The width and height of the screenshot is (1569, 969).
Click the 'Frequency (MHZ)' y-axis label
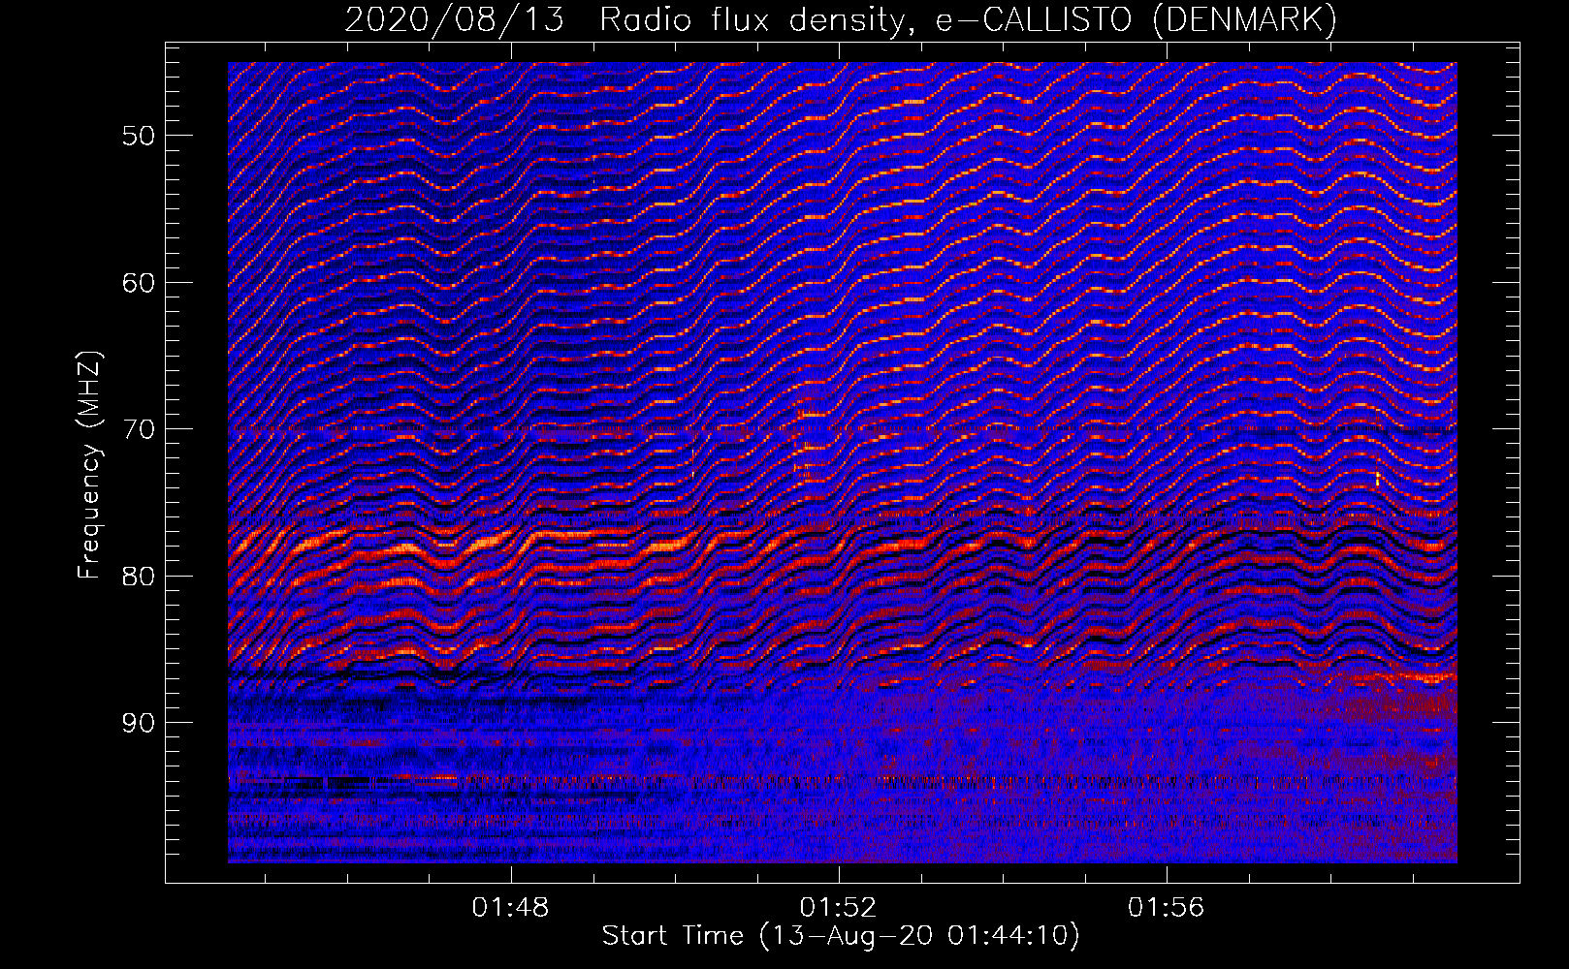[89, 465]
